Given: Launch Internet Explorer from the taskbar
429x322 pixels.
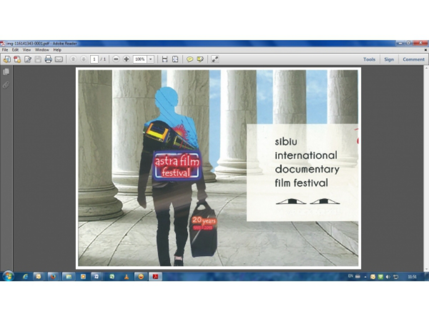Looking at the screenshot, I should [25, 277].
